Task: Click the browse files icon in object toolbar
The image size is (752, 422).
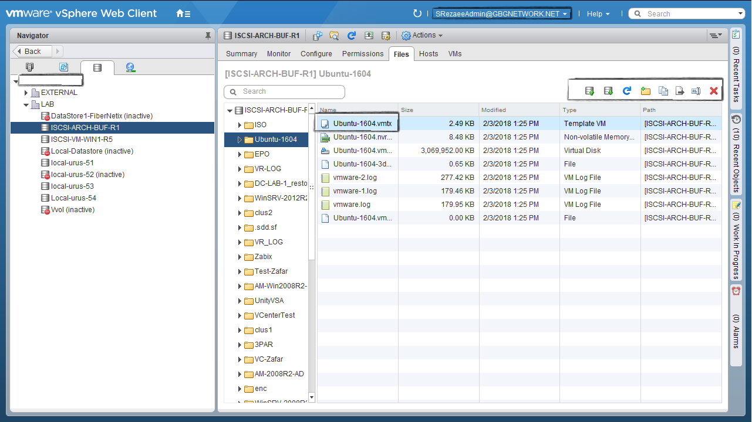Action: coord(334,36)
